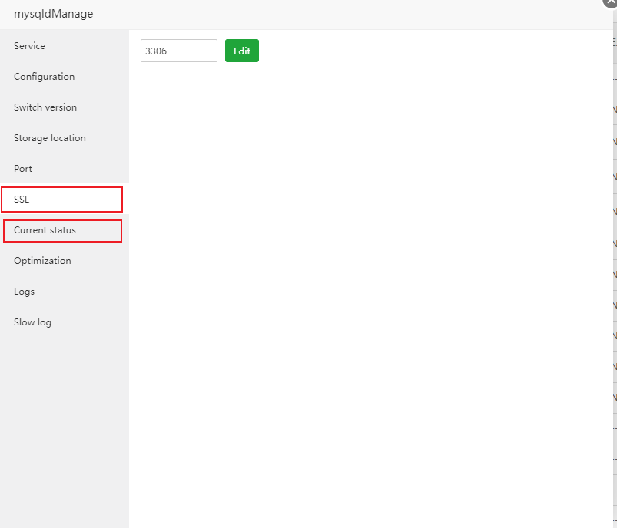Open Storage location settings
Image resolution: width=617 pixels, height=528 pixels.
click(49, 138)
